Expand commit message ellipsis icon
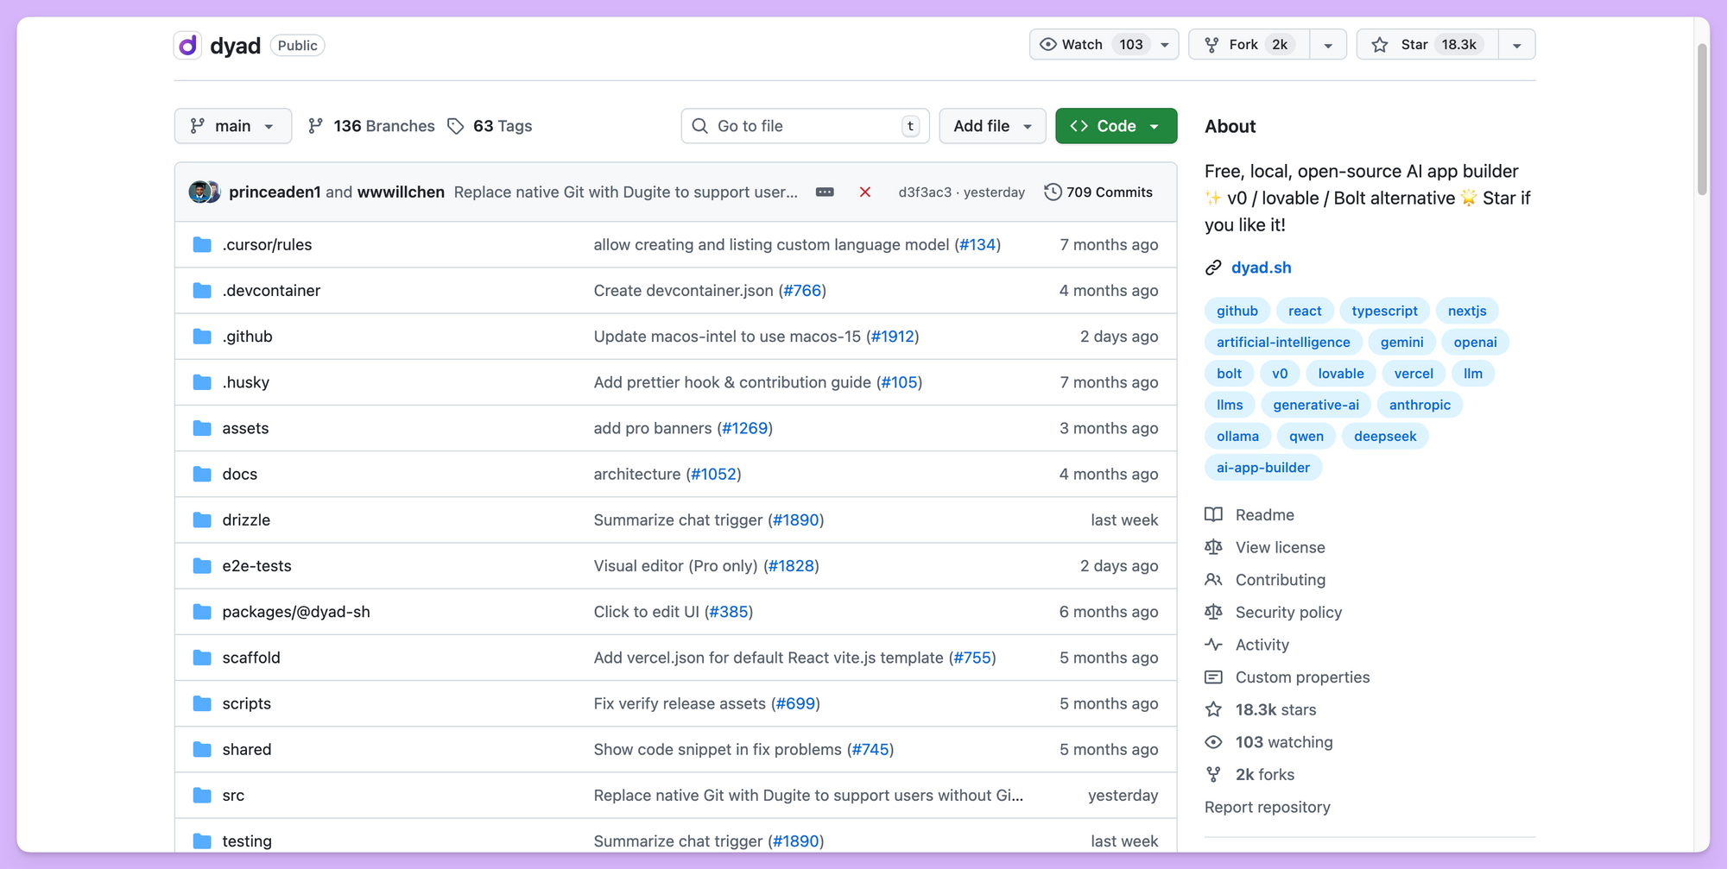The width and height of the screenshot is (1727, 869). (825, 192)
